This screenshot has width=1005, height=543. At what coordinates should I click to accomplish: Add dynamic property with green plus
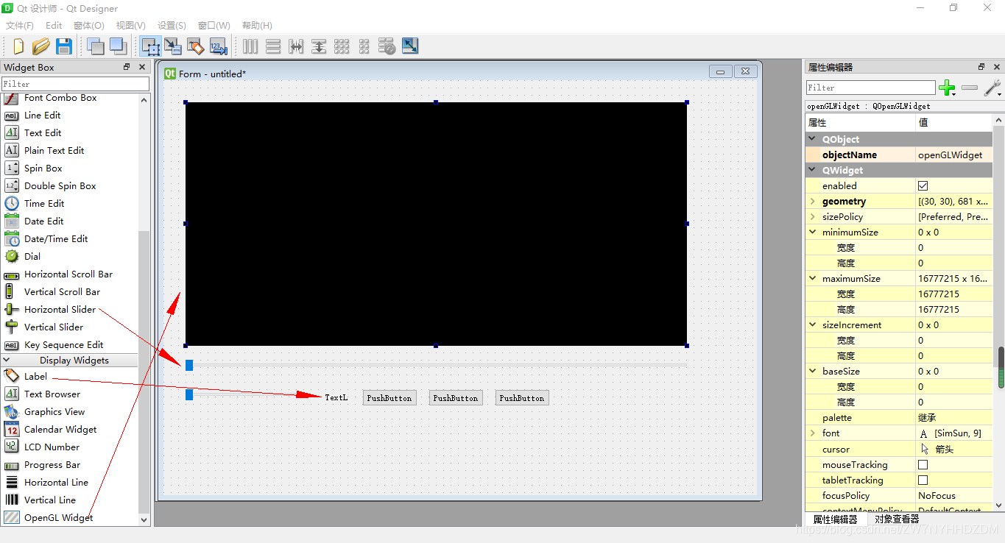(x=948, y=88)
